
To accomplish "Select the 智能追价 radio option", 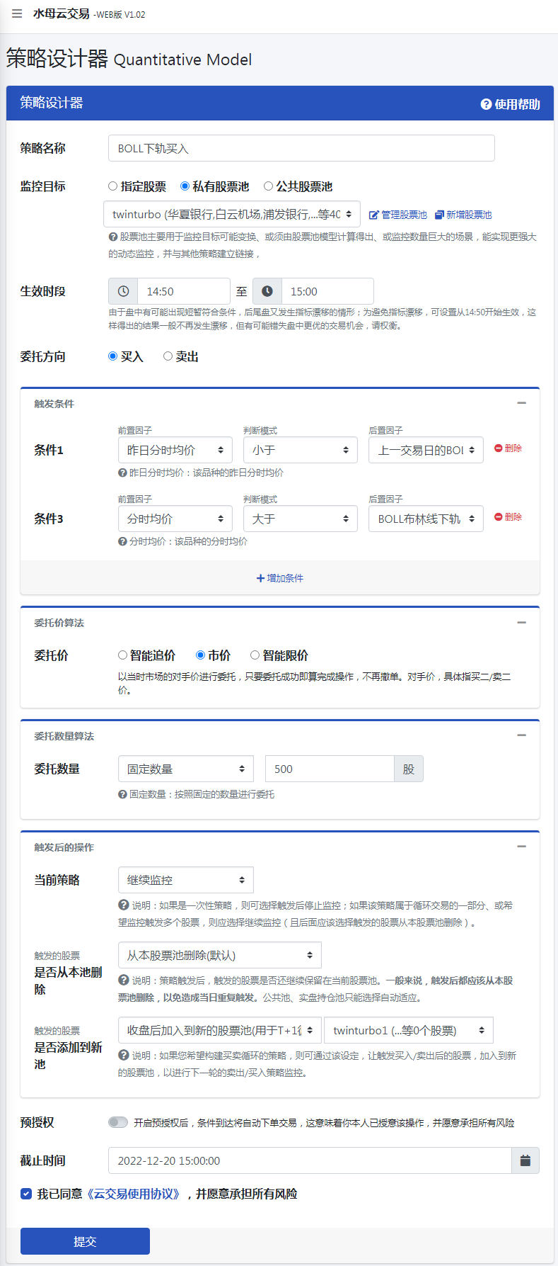I will click(x=122, y=655).
